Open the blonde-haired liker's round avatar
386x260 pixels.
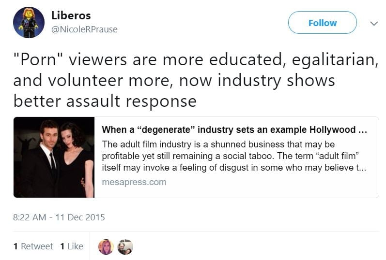[106, 246]
